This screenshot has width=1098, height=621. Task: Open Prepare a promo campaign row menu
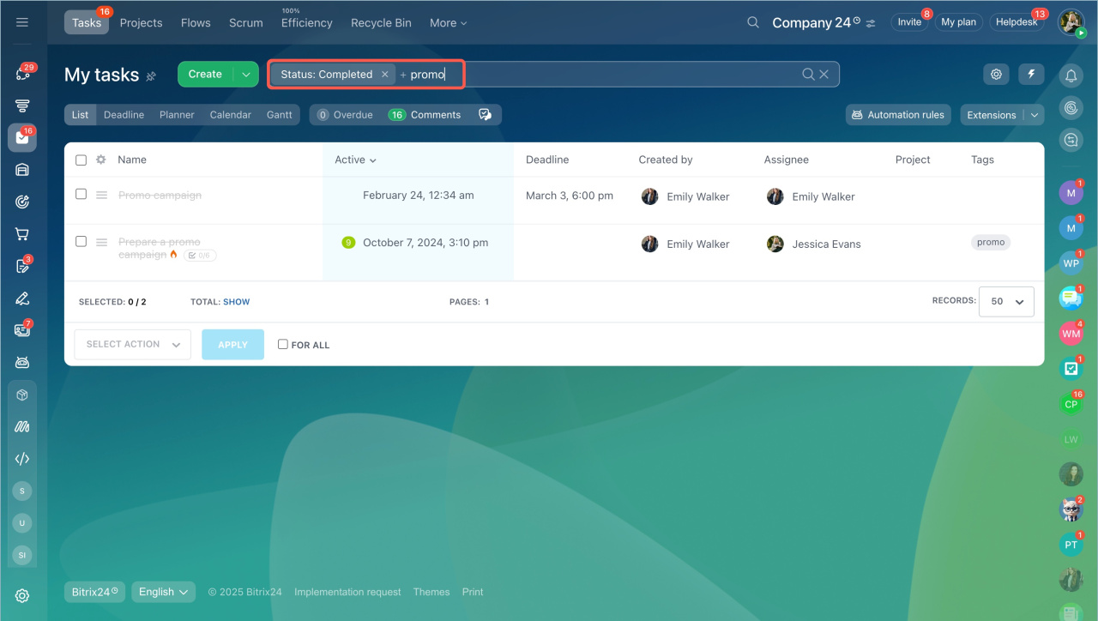coord(101,243)
